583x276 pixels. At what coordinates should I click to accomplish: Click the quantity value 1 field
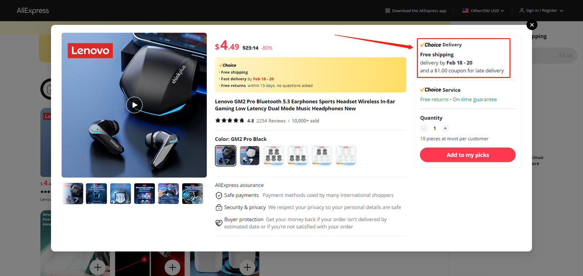coord(435,129)
